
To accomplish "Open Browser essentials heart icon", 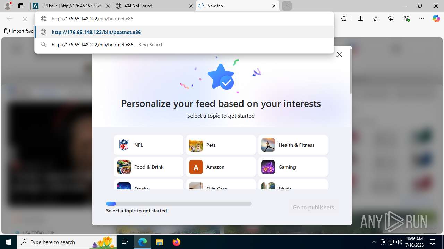I will [x=407, y=19].
